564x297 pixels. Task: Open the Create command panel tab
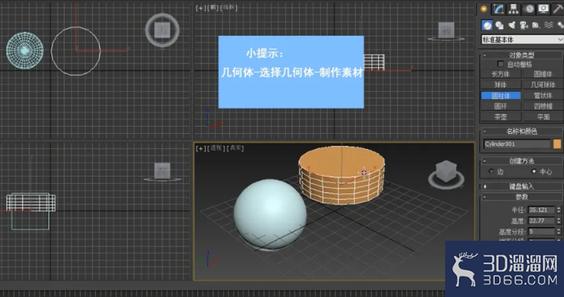click(x=484, y=9)
